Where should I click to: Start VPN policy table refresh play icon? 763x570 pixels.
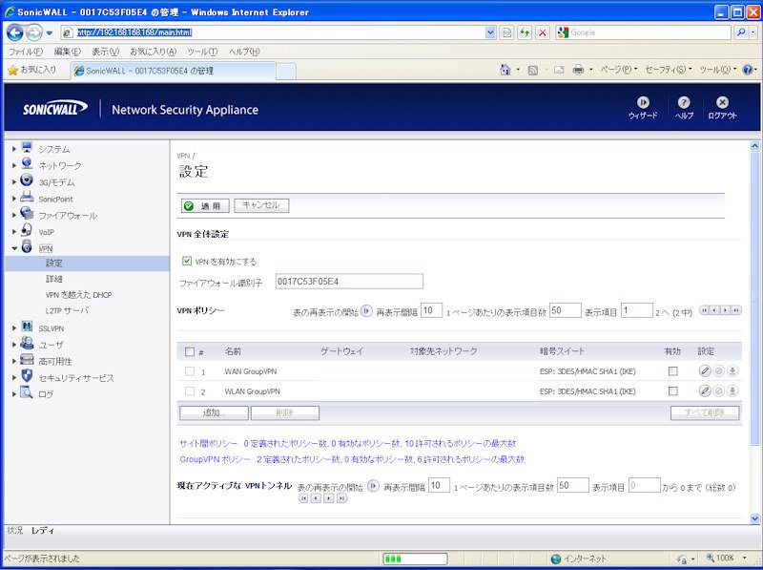coord(366,311)
